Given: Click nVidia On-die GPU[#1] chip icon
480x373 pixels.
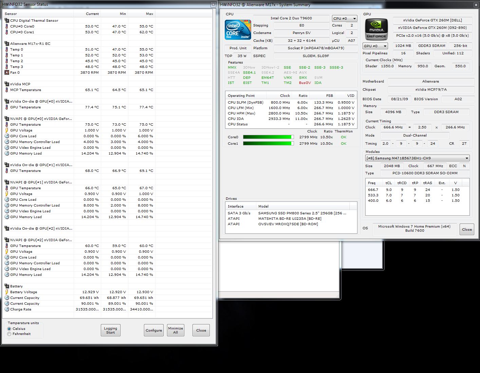Looking at the screenshot, I should pyautogui.click(x=7, y=165).
